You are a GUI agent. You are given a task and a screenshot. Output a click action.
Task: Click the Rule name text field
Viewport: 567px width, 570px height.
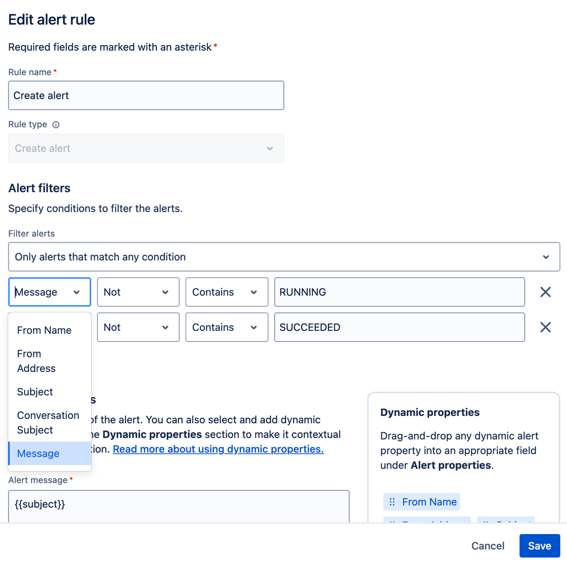point(146,95)
